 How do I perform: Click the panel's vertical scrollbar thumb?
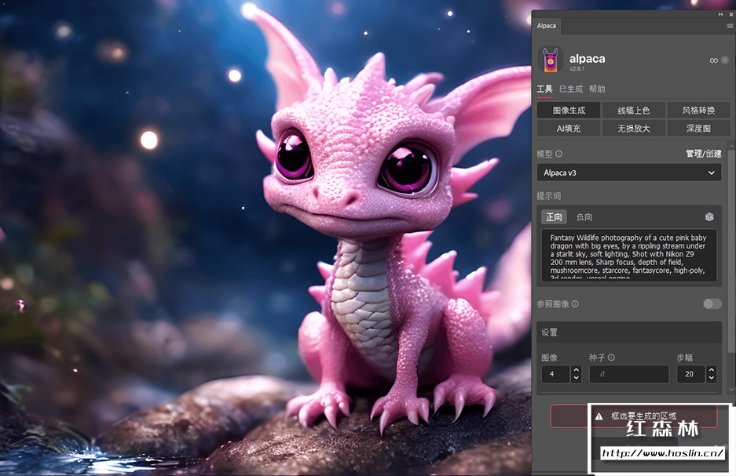(x=731, y=251)
